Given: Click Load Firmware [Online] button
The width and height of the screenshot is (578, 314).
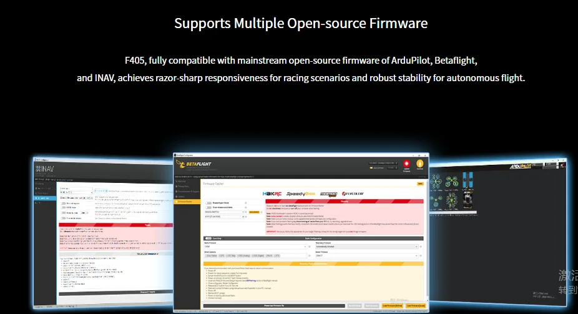Looking at the screenshot, I should click(x=392, y=305).
